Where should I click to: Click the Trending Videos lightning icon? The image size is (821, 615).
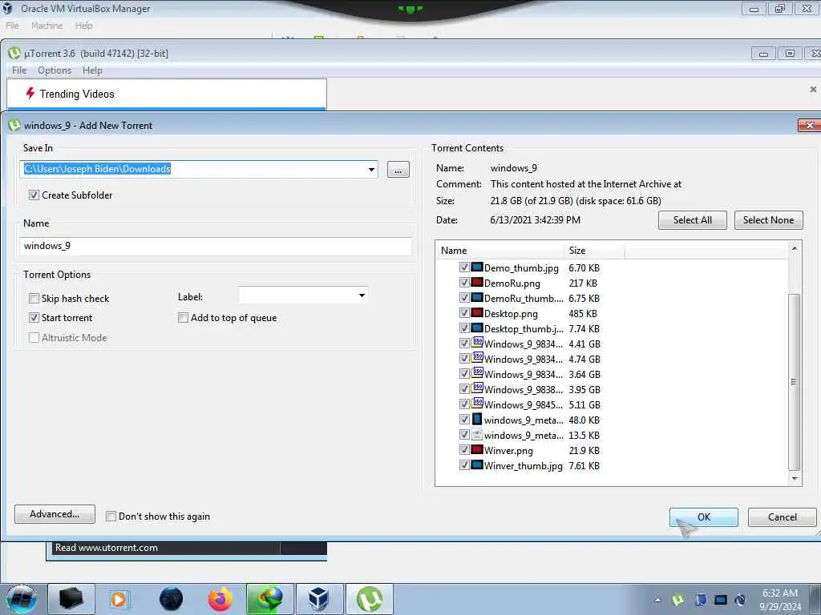click(x=30, y=93)
